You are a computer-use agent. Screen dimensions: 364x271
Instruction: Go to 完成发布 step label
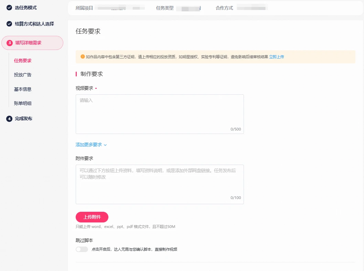click(x=23, y=119)
